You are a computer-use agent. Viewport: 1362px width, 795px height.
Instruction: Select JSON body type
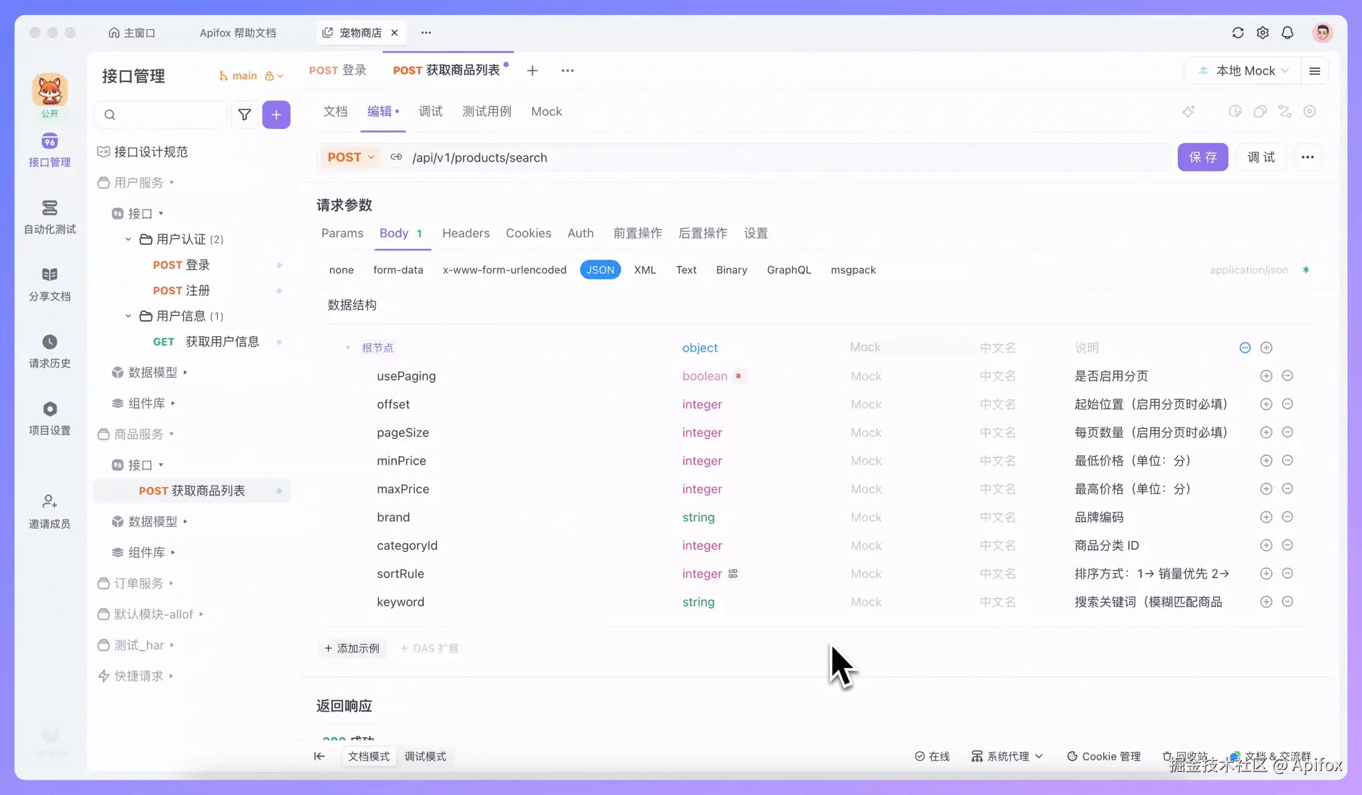600,269
